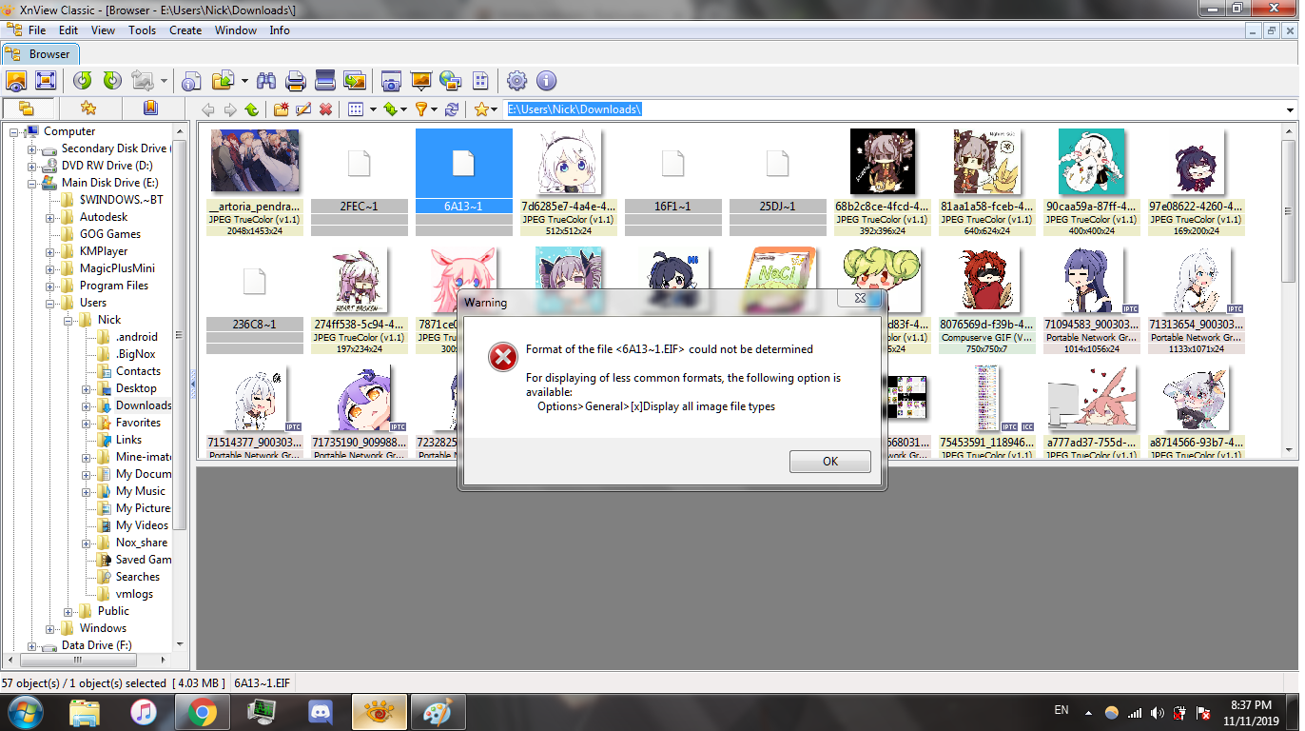Click the rename file pencil icon

(303, 109)
